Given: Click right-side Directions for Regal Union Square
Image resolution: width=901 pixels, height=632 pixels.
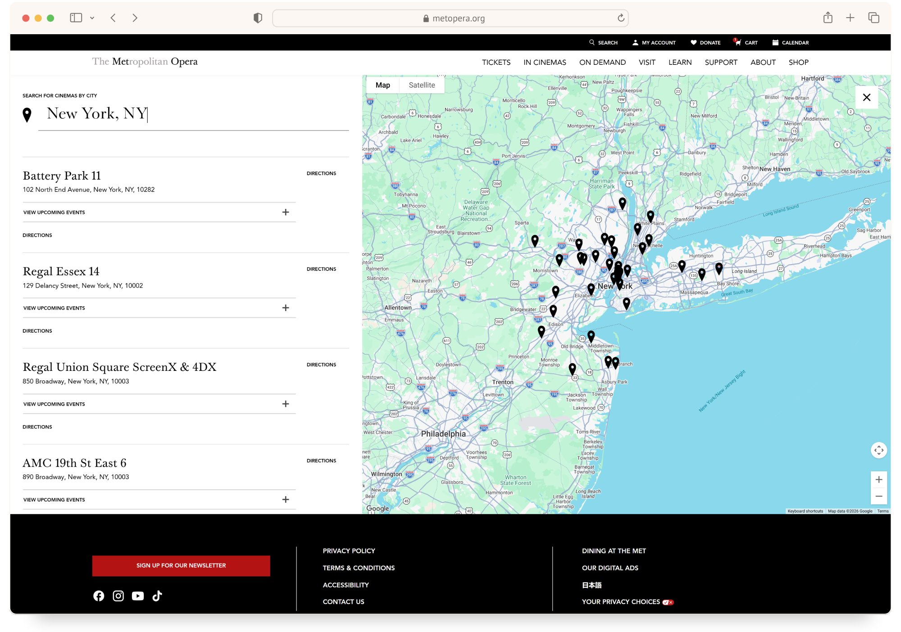Looking at the screenshot, I should tap(321, 365).
